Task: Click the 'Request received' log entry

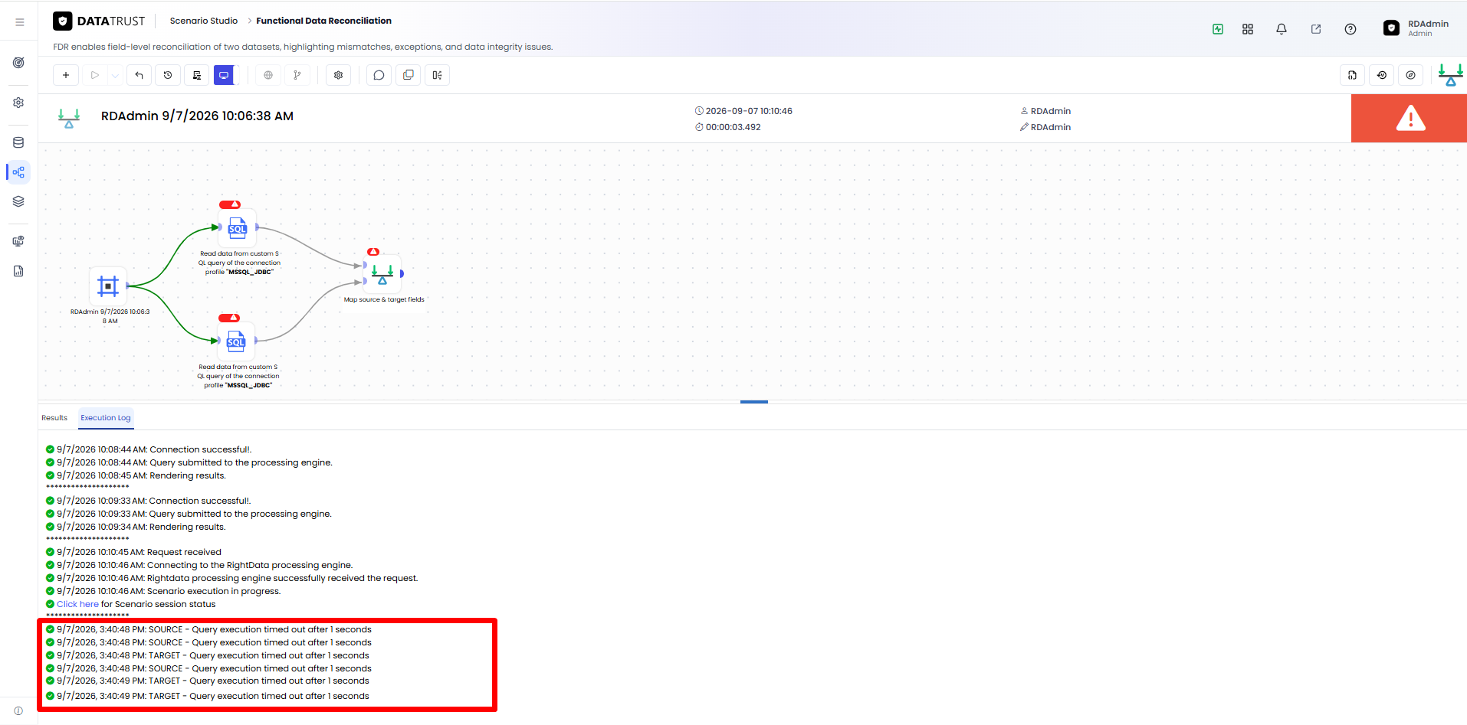Action: pos(133,552)
